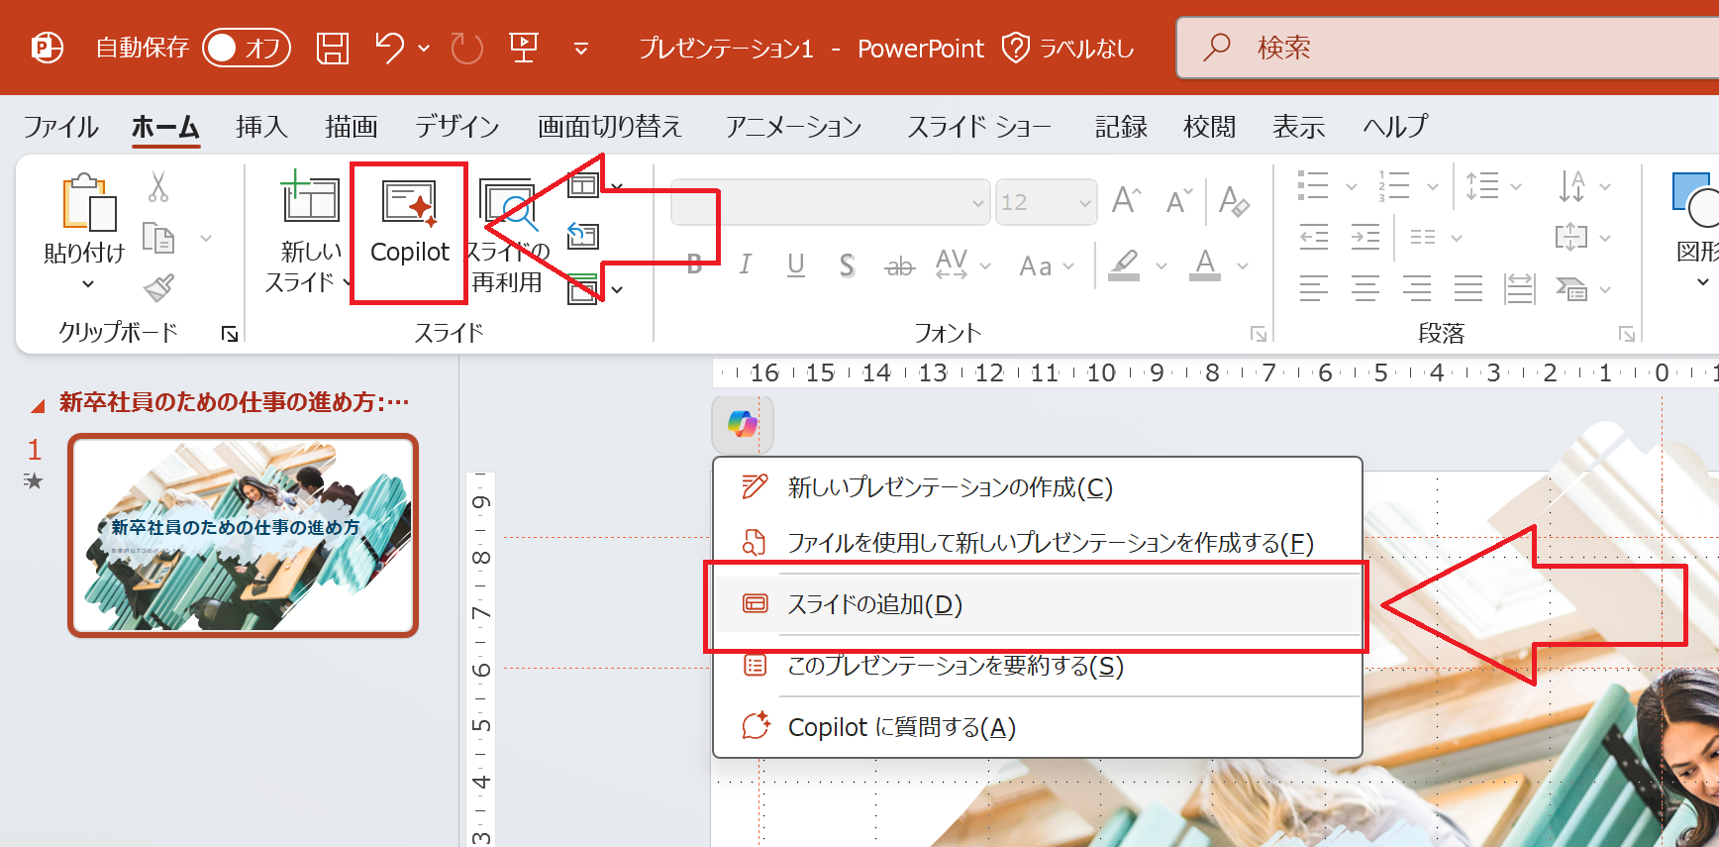The width and height of the screenshot is (1719, 847).
Task: Click Change Case Aa icon
Action: (x=1036, y=265)
